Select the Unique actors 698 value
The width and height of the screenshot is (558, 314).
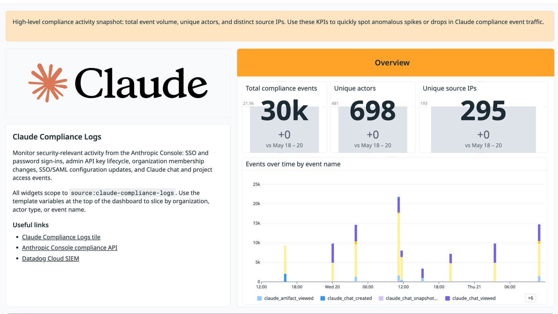(x=373, y=111)
